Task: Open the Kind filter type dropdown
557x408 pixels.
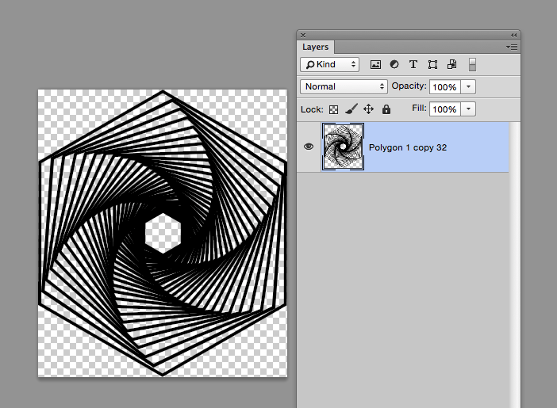Action: tap(329, 65)
